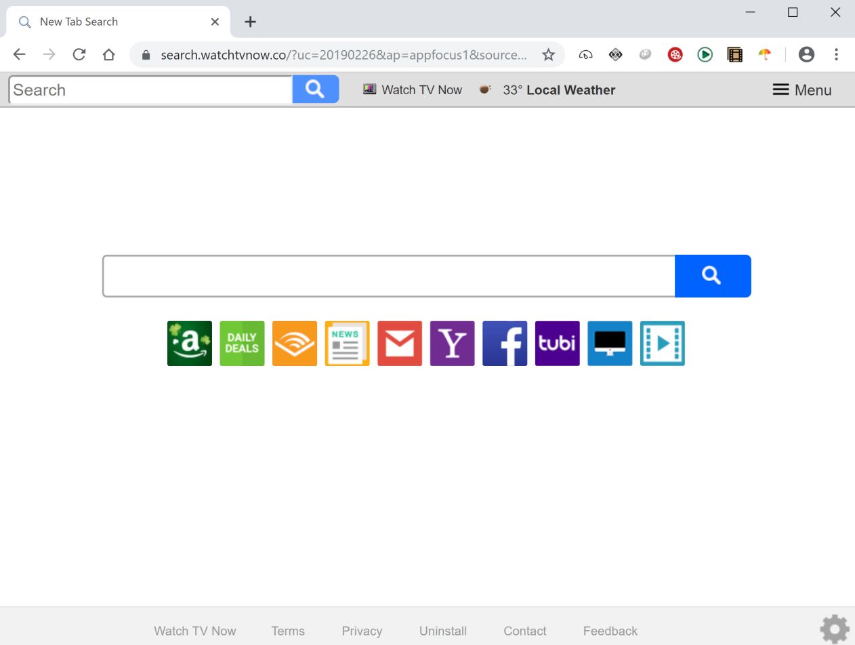The height and width of the screenshot is (645, 855).
Task: Open the Audible shortcut icon
Action: coord(294,343)
